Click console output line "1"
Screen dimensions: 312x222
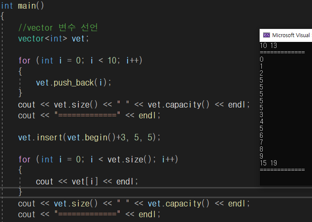261,66
